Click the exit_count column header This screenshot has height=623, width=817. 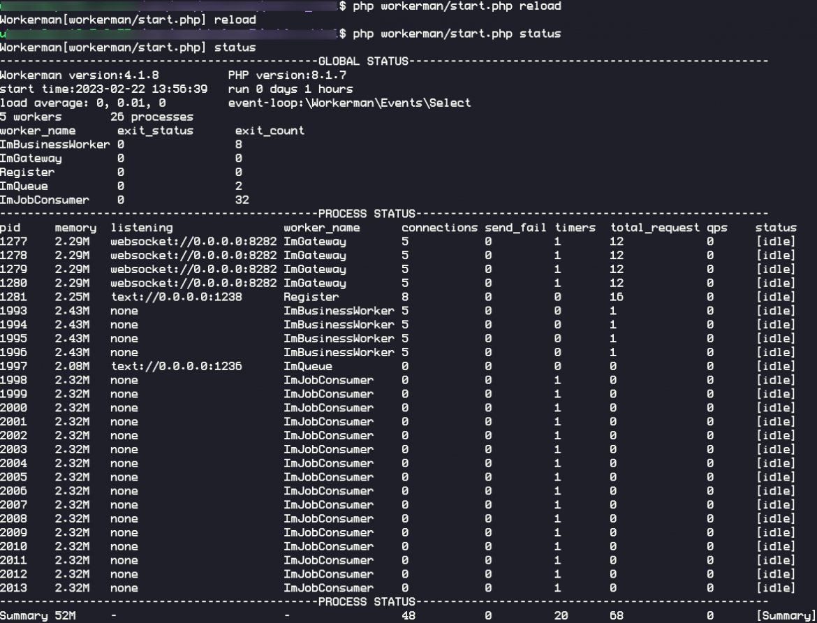[270, 131]
